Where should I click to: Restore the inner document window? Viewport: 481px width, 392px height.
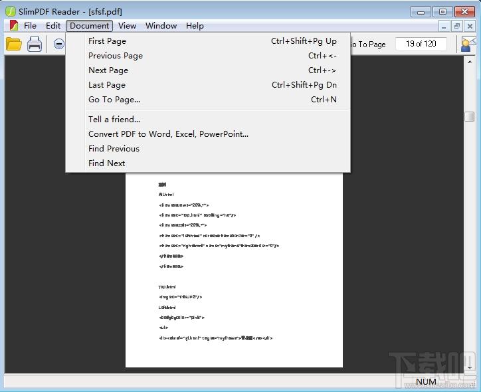pos(457,27)
